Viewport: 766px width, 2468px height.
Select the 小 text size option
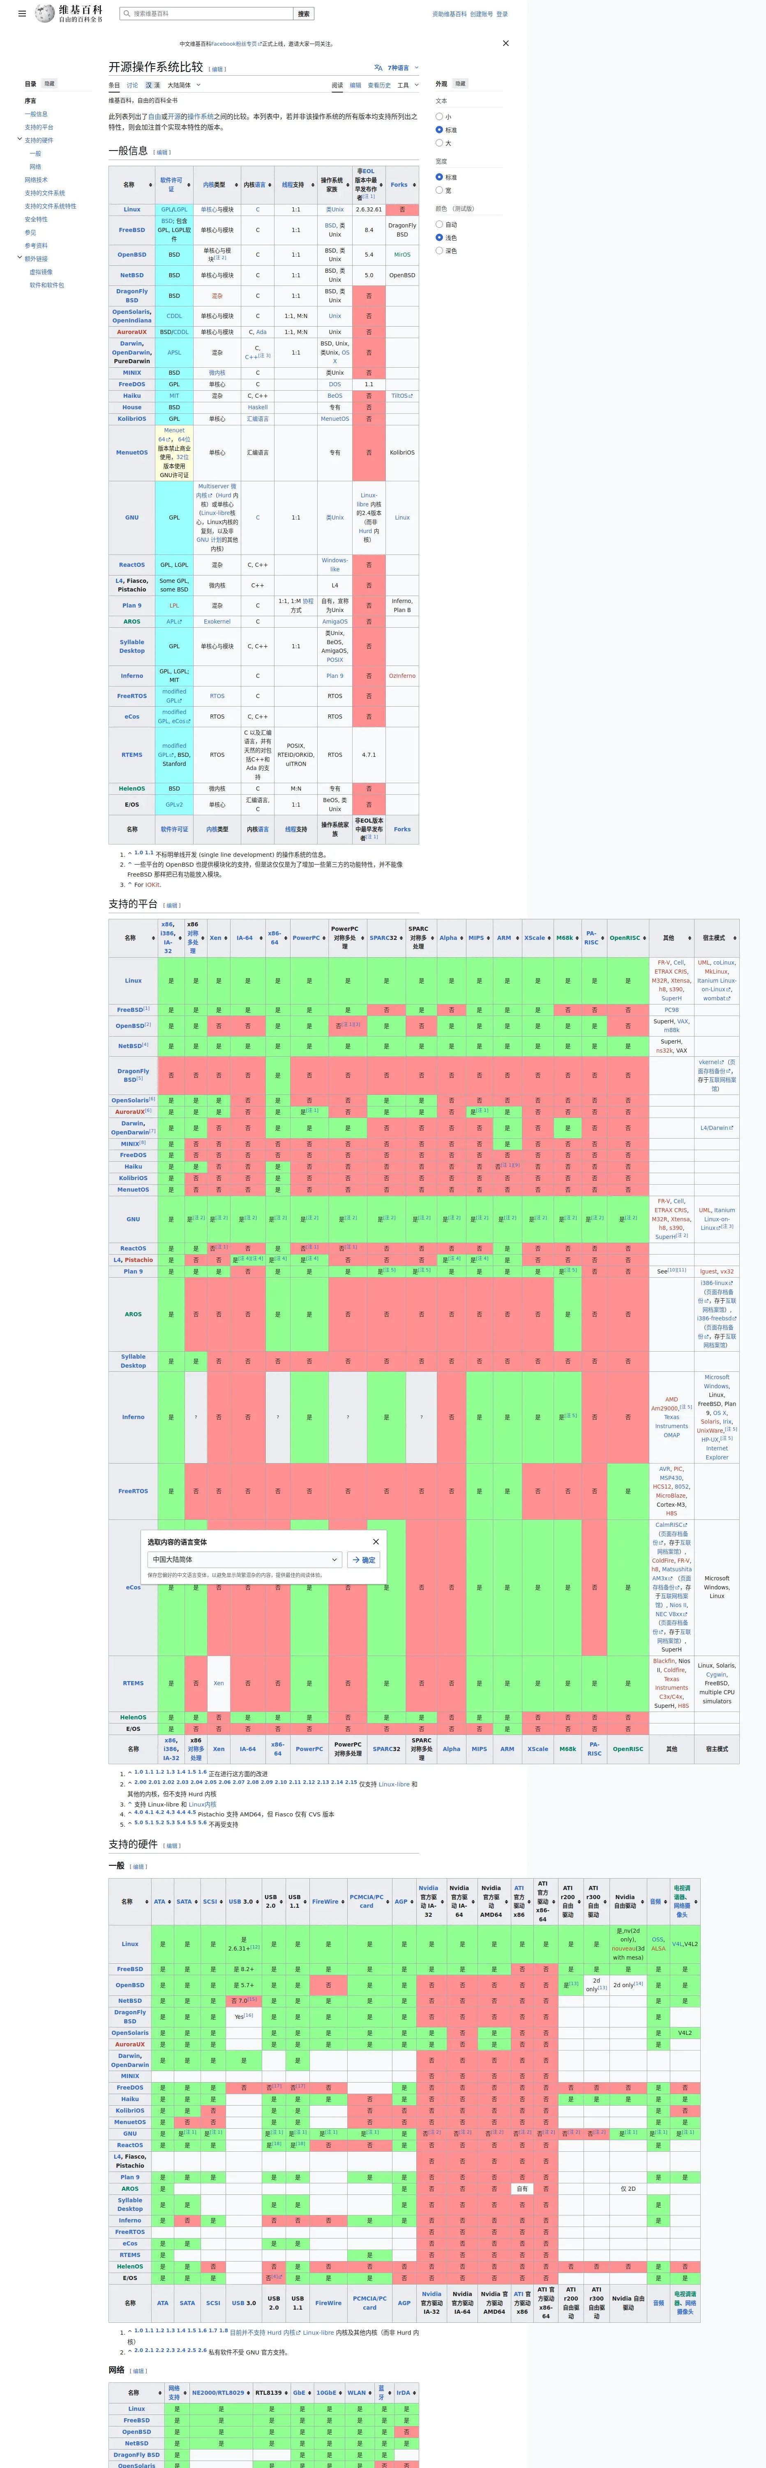click(x=438, y=117)
